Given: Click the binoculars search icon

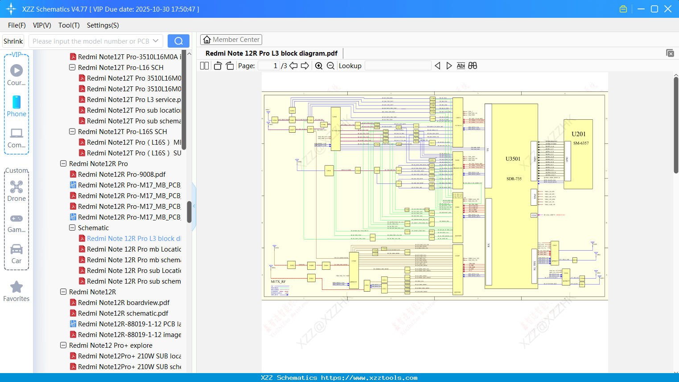Looking at the screenshot, I should click(473, 66).
